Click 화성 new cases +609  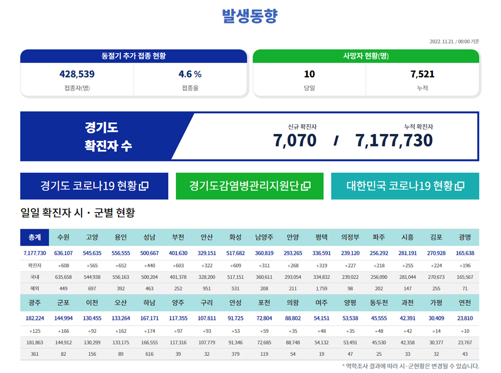tap(235, 266)
